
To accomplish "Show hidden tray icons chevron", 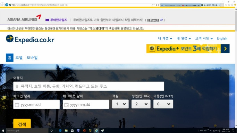I will click(211, 131).
